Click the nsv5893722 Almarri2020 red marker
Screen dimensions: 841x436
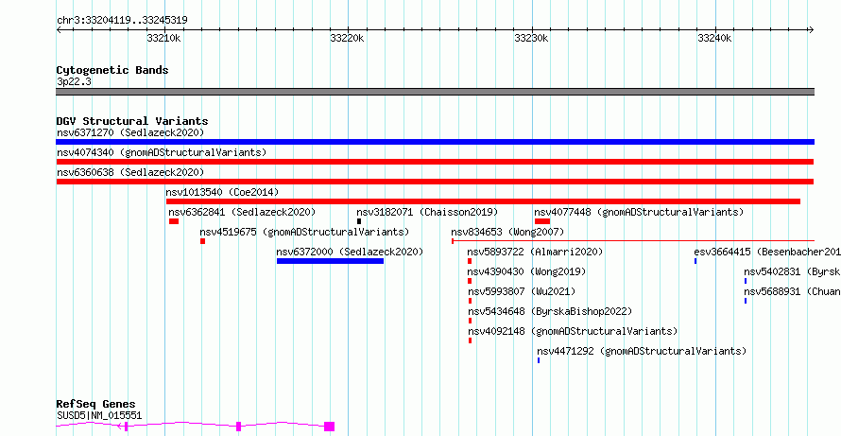[470, 261]
